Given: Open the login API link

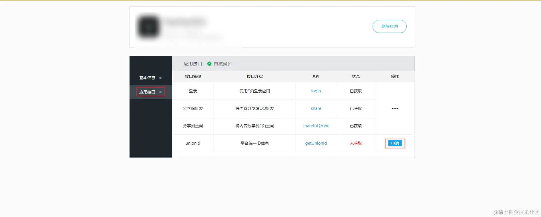Looking at the screenshot, I should pos(316,91).
